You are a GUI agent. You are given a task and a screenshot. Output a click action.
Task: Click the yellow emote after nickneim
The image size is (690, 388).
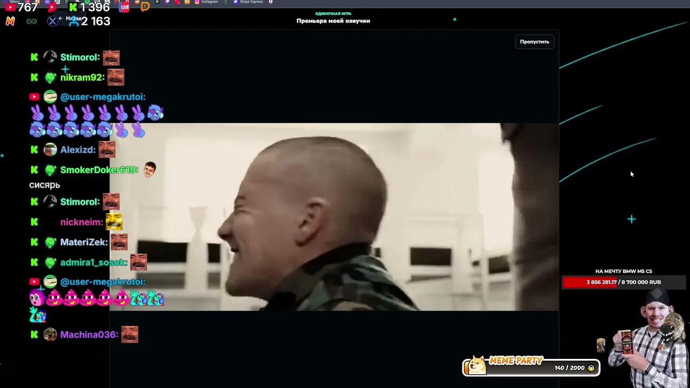pos(114,221)
